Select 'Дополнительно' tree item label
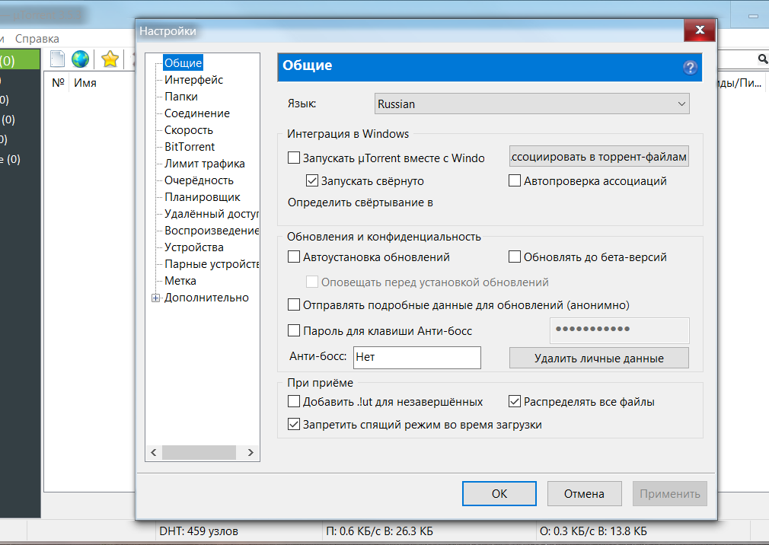Viewport: 769px width, 545px height. coord(206,298)
